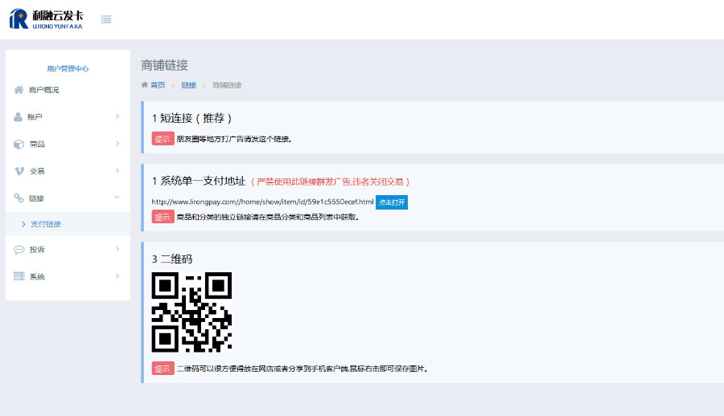The image size is (724, 416).
Task: Select the 支付链接 submenu entry
Action: (x=68, y=224)
